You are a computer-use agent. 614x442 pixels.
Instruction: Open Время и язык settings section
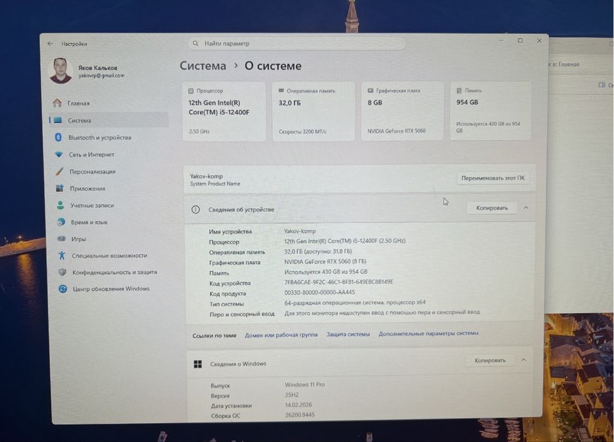112,222
